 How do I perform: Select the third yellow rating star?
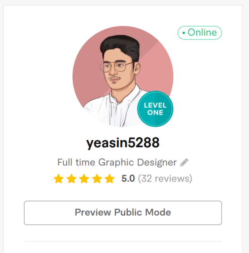click(x=84, y=178)
